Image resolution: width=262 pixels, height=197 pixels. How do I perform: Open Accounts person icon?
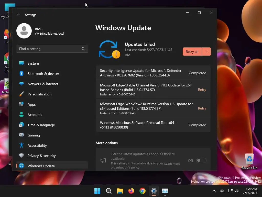pyautogui.click(x=21, y=114)
